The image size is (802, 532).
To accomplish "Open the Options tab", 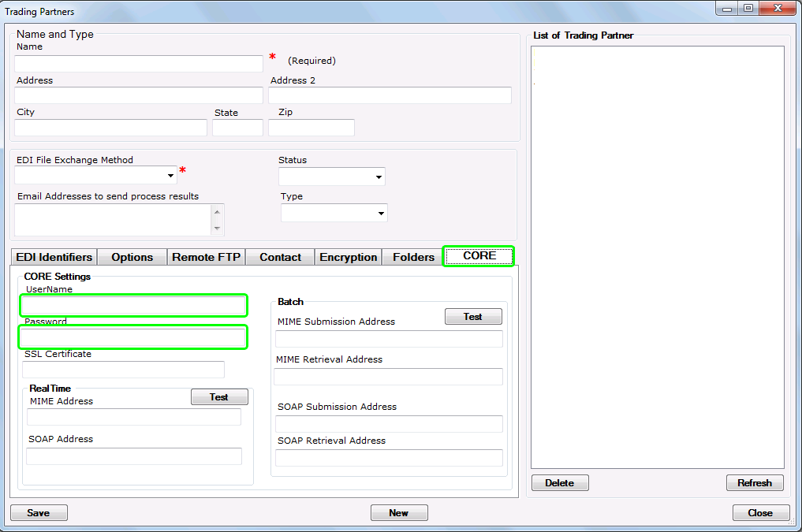I will click(x=132, y=257).
